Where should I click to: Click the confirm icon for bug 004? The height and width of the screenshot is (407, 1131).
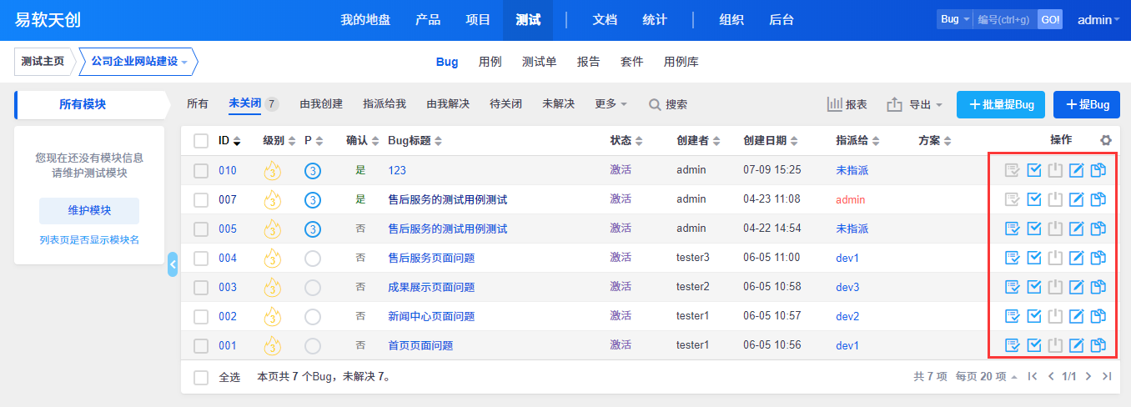1013,258
